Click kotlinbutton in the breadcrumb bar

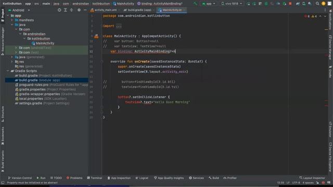click(x=101, y=4)
